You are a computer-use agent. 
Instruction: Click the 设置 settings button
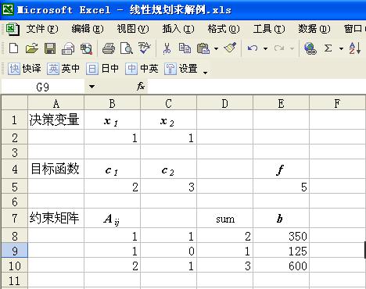[x=181, y=69]
